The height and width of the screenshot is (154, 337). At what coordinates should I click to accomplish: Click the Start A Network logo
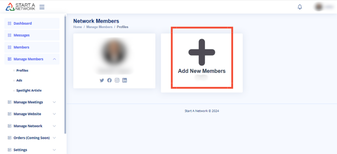[20, 7]
